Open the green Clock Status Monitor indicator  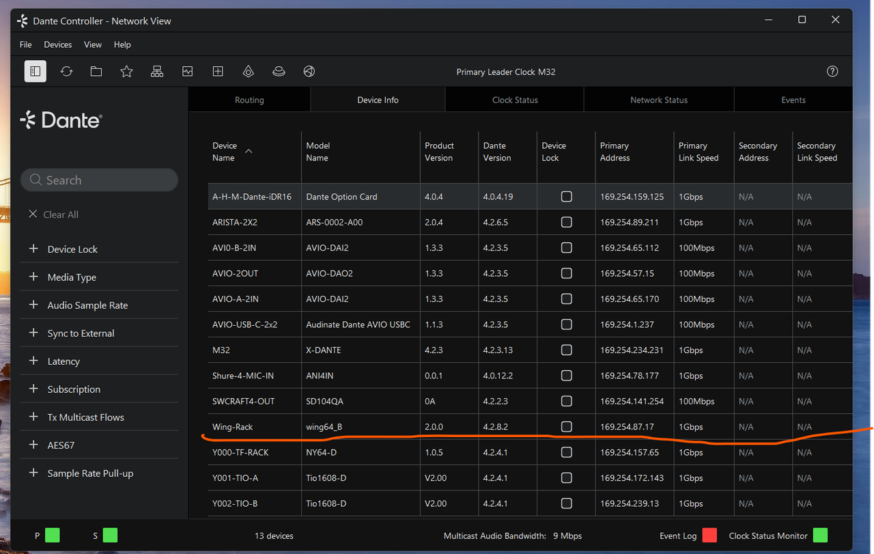[x=820, y=536]
